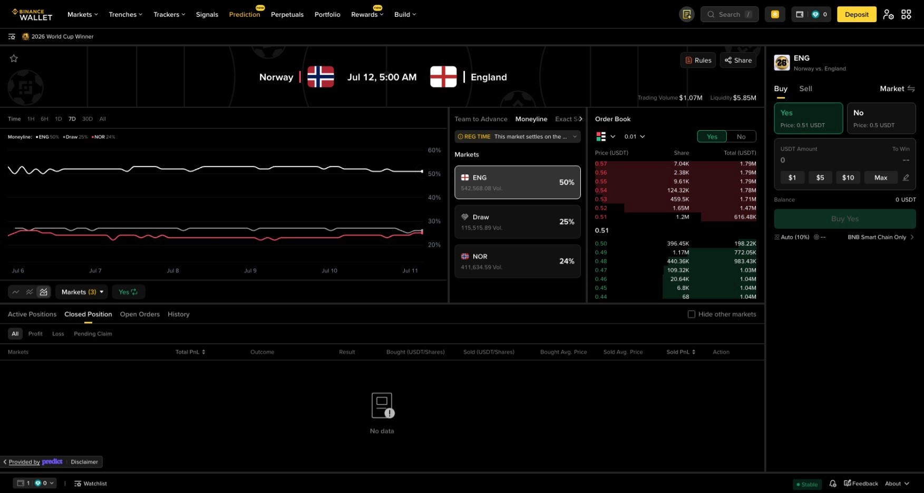Click the Search box

(x=730, y=14)
